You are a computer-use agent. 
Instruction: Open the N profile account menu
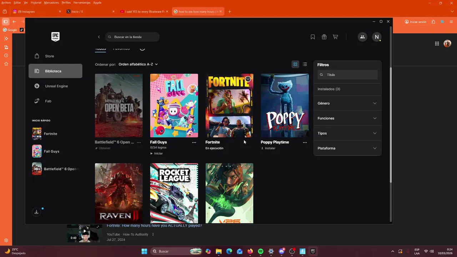[x=377, y=37]
